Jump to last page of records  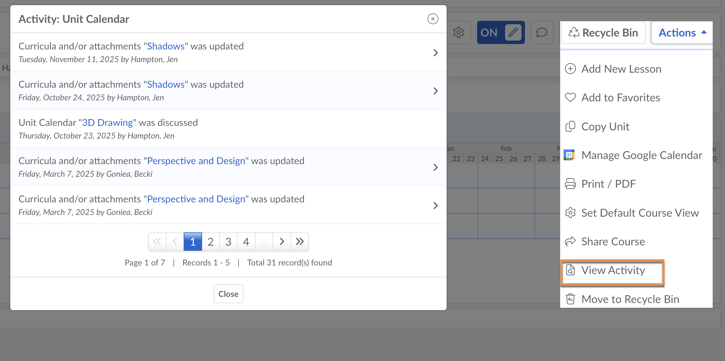pos(300,242)
